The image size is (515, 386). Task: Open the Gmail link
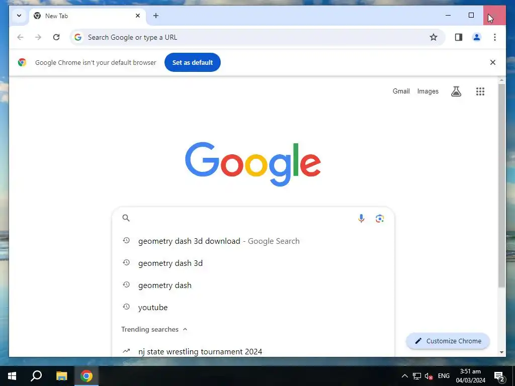pyautogui.click(x=401, y=91)
